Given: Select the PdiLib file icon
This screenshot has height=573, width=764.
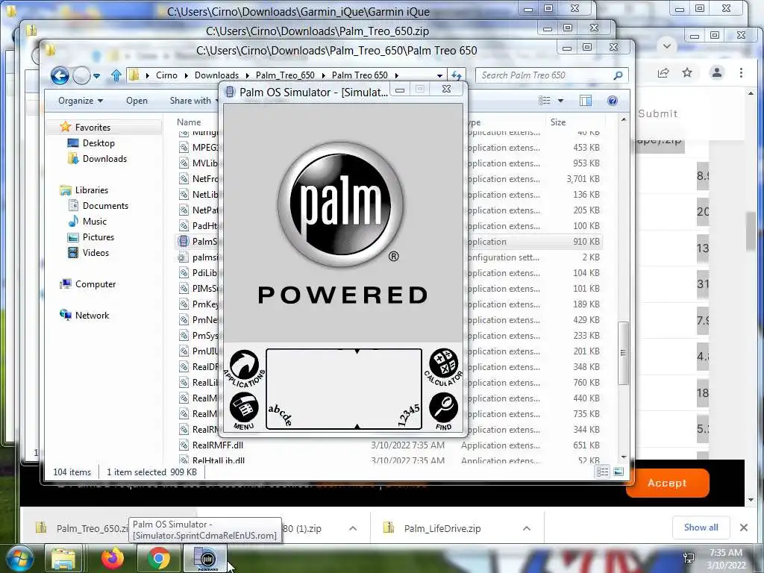Looking at the screenshot, I should point(184,273).
